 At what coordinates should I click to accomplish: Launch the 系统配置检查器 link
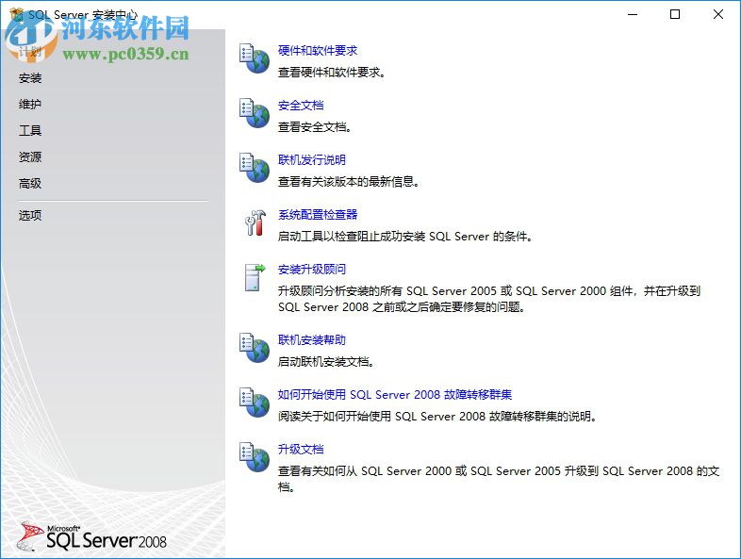[318, 215]
